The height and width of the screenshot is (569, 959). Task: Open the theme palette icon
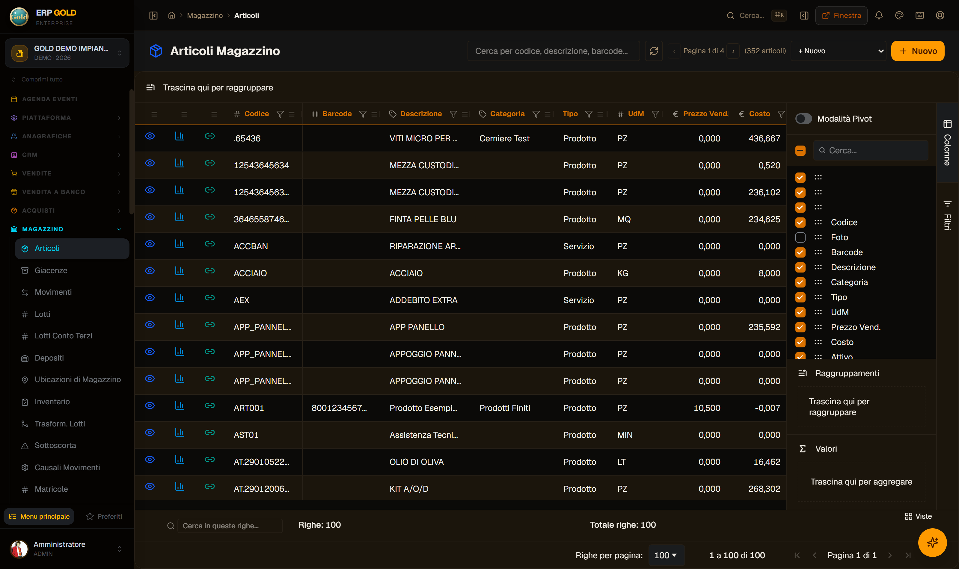point(899,15)
